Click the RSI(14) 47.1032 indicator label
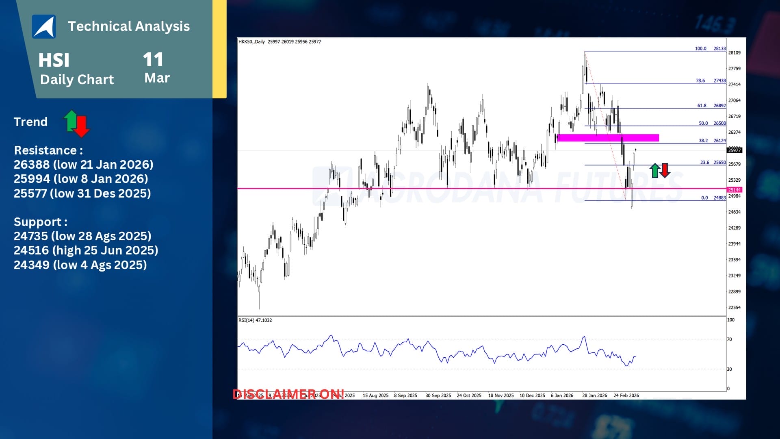This screenshot has width=780, height=439. 255,320
